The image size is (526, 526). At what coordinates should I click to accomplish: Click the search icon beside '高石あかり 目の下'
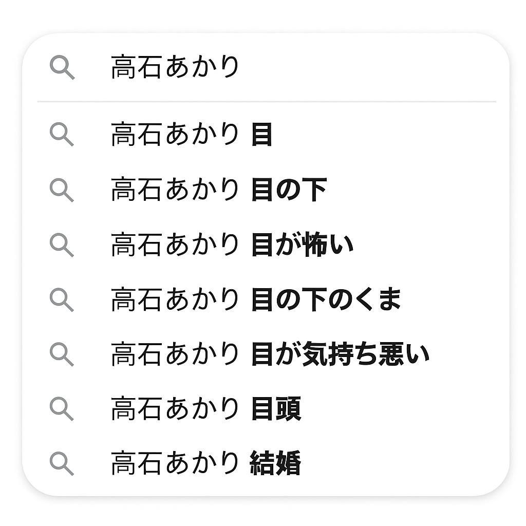point(62,190)
